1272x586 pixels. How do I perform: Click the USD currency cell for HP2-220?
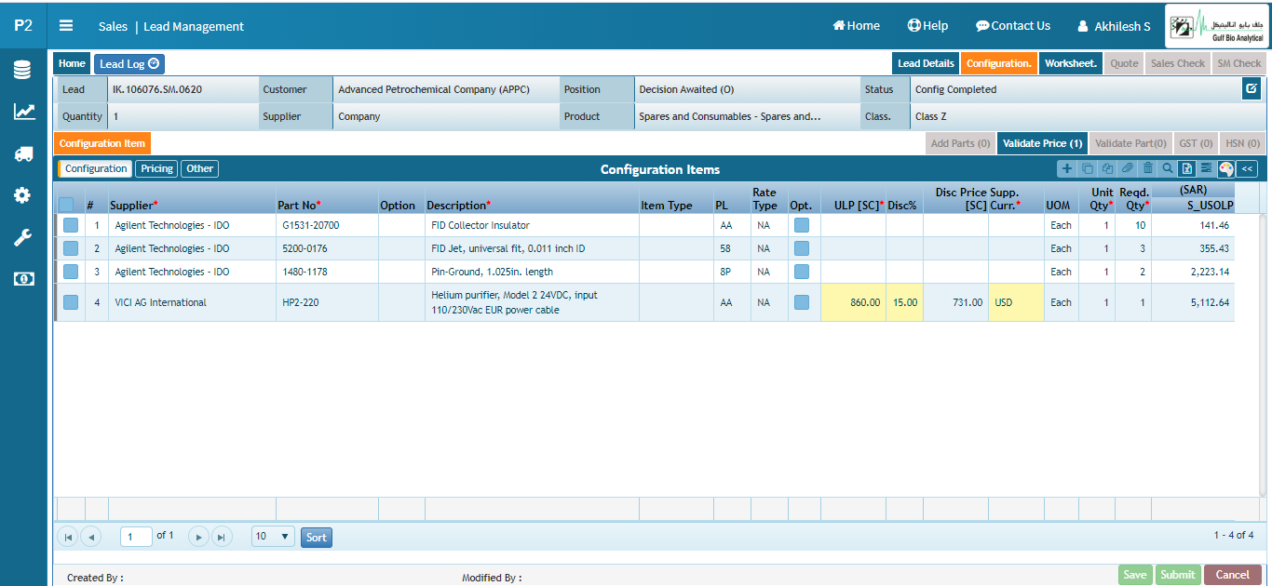coord(1016,302)
